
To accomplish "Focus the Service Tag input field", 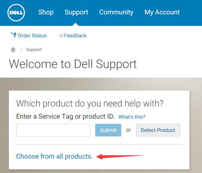I will click(53, 130).
